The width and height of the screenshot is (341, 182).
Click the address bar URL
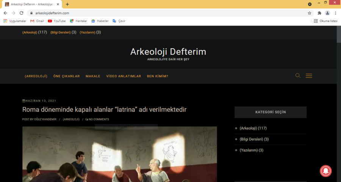click(52, 13)
